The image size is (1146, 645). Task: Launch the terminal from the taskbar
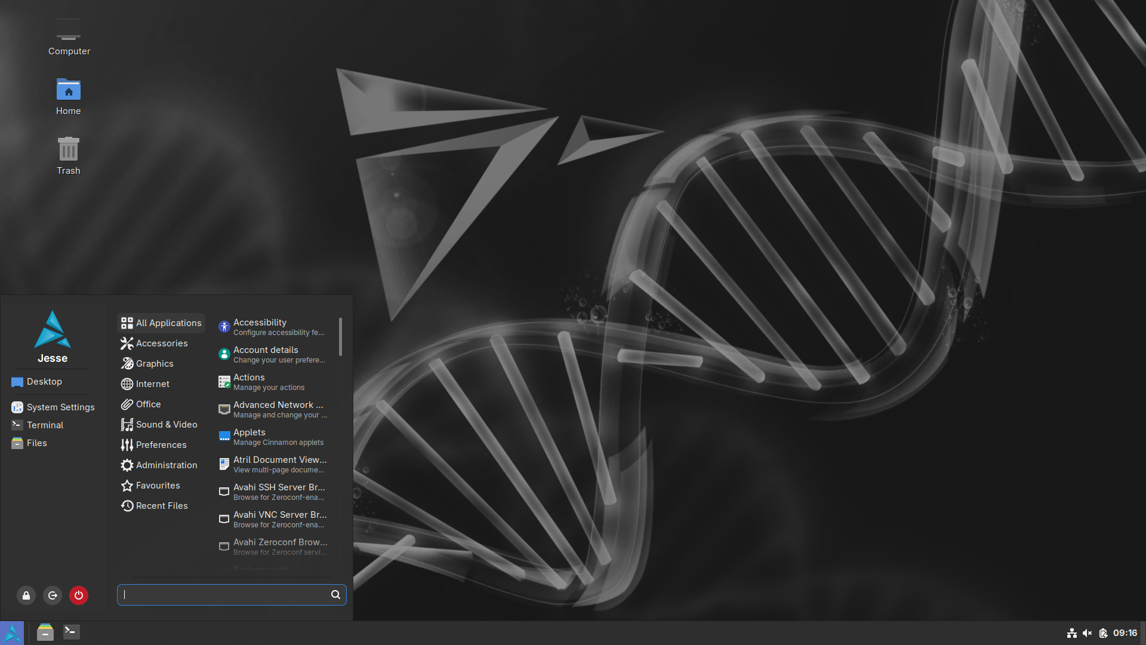pos(72,632)
